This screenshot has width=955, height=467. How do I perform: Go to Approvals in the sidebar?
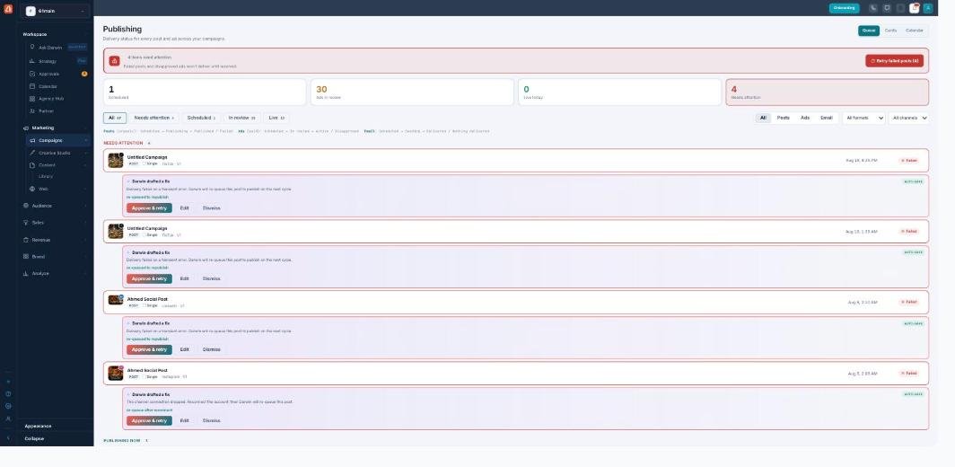click(x=58, y=74)
